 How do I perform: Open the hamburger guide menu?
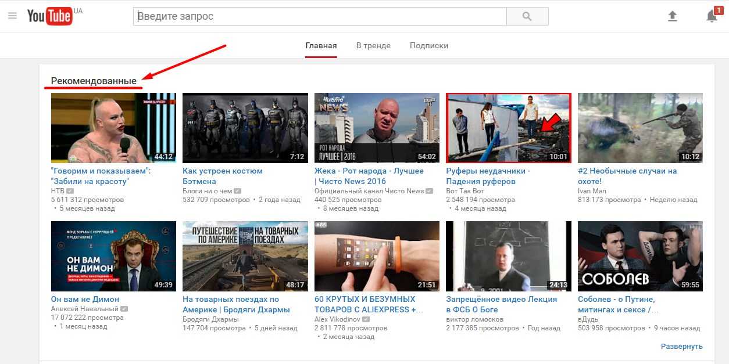pyautogui.click(x=12, y=16)
